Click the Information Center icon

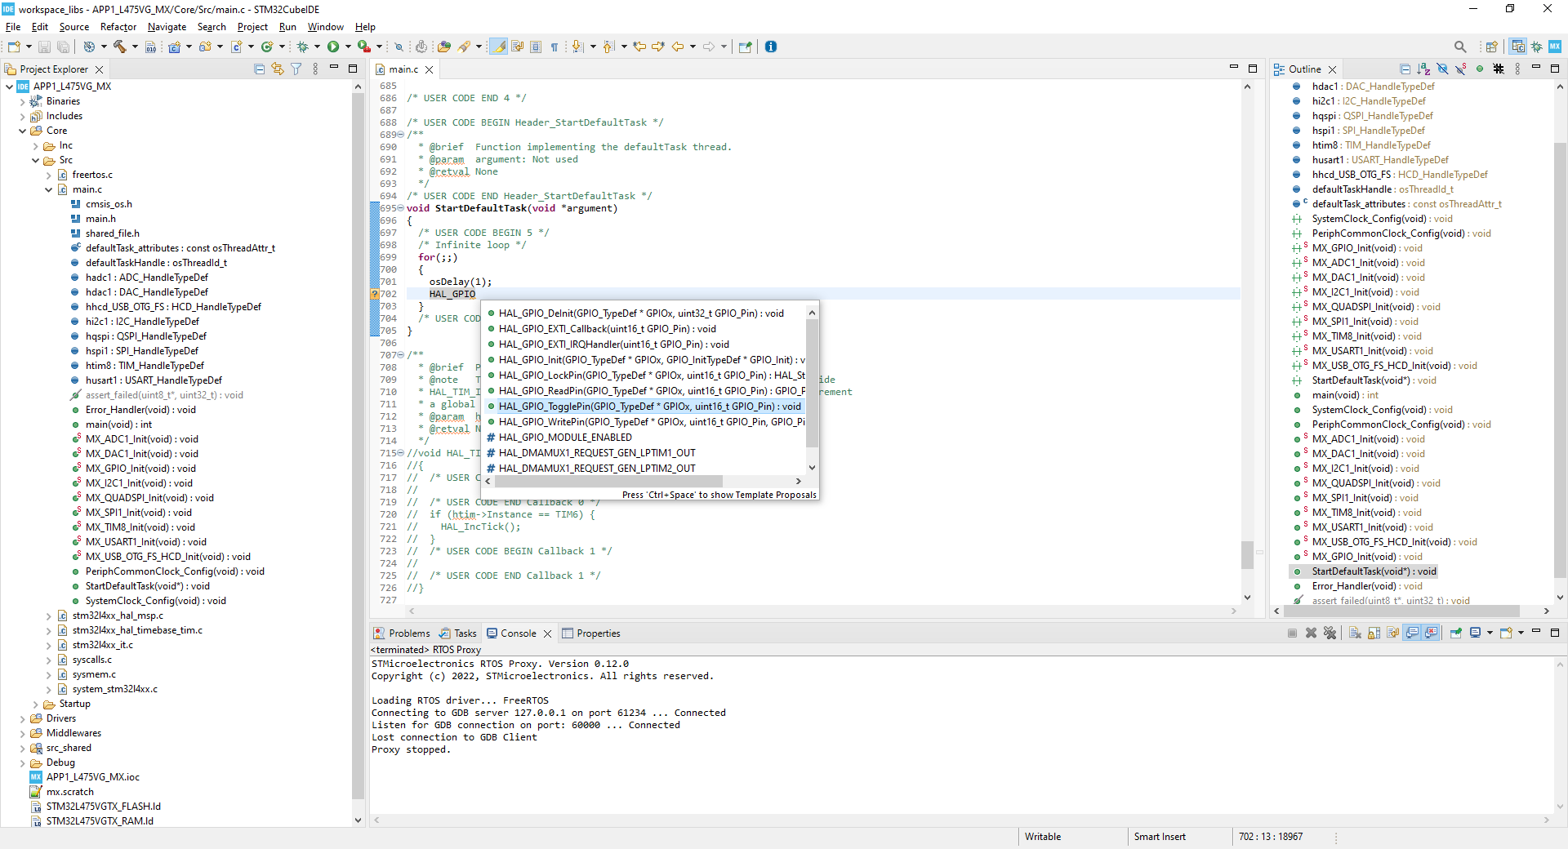point(771,47)
